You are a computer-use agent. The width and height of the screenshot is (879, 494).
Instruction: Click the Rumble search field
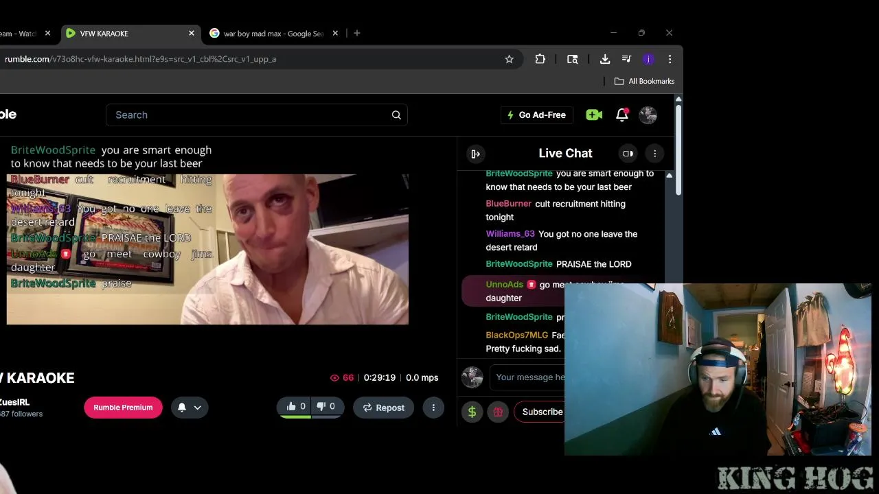pos(257,115)
